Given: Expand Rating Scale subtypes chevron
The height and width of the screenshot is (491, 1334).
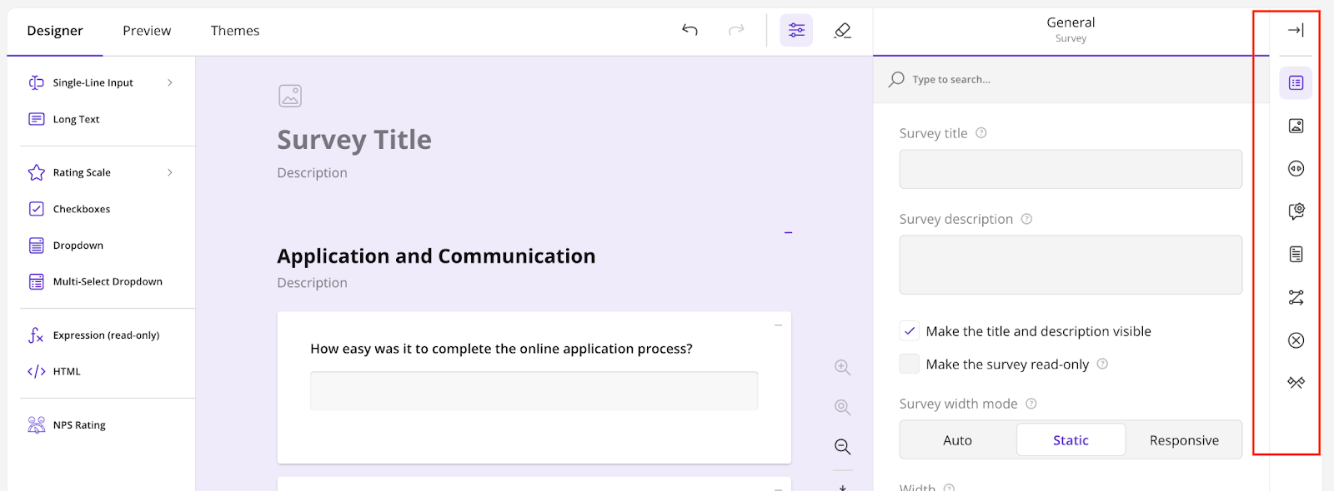Looking at the screenshot, I should click(x=170, y=172).
